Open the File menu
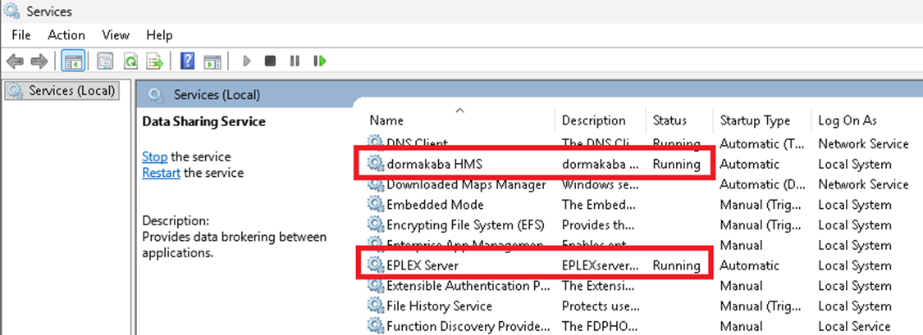The image size is (923, 335). click(x=21, y=35)
